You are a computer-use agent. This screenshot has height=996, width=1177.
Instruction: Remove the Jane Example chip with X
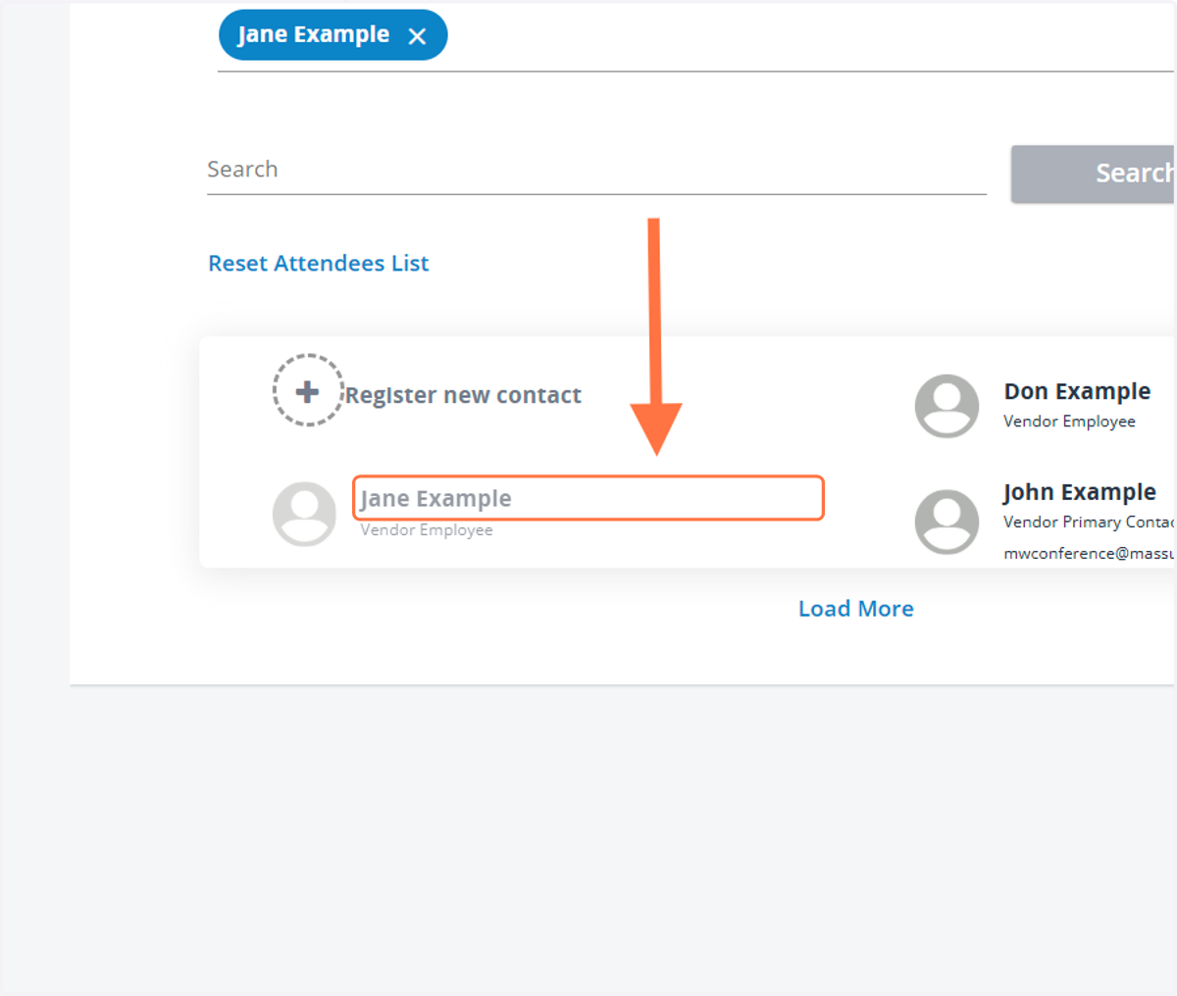pyautogui.click(x=417, y=36)
